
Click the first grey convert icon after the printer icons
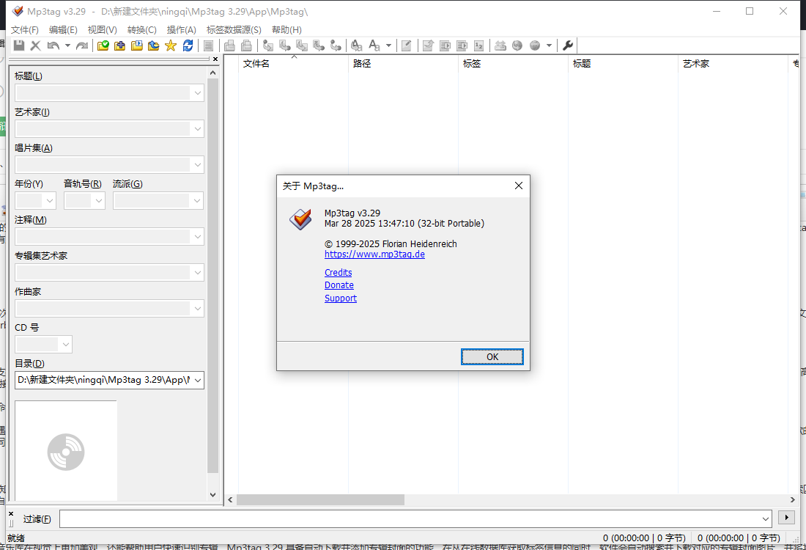[x=267, y=45]
